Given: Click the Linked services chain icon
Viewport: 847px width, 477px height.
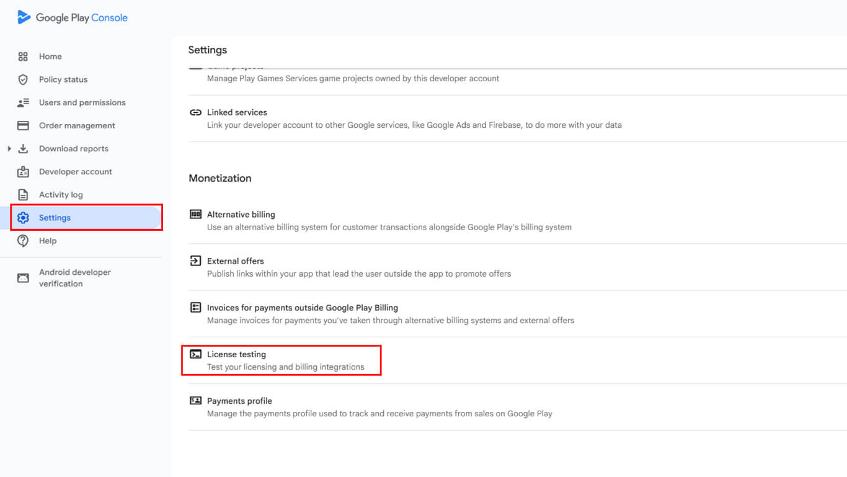Looking at the screenshot, I should click(195, 112).
